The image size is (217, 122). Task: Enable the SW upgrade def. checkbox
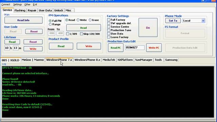119,23
